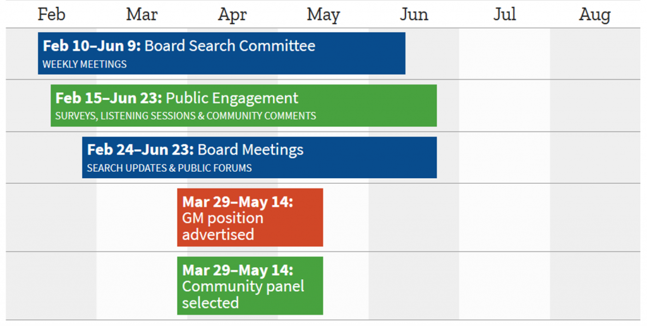This screenshot has height=326, width=647.
Task: Click the Public Engagement green bar
Action: tap(243, 106)
